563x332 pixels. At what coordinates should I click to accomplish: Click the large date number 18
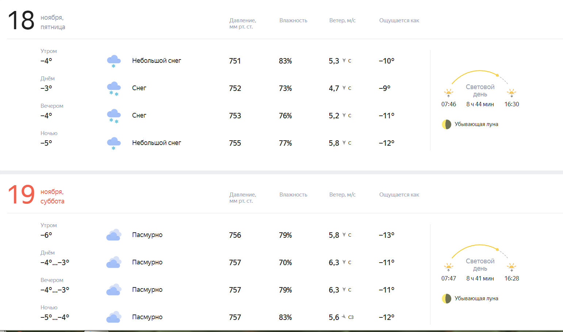[x=21, y=21]
